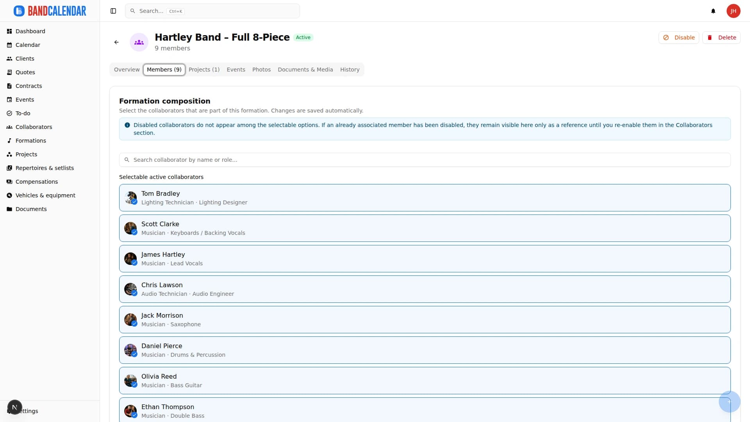Click the '9 members' subtitle
The height and width of the screenshot is (422, 750).
coord(172,48)
